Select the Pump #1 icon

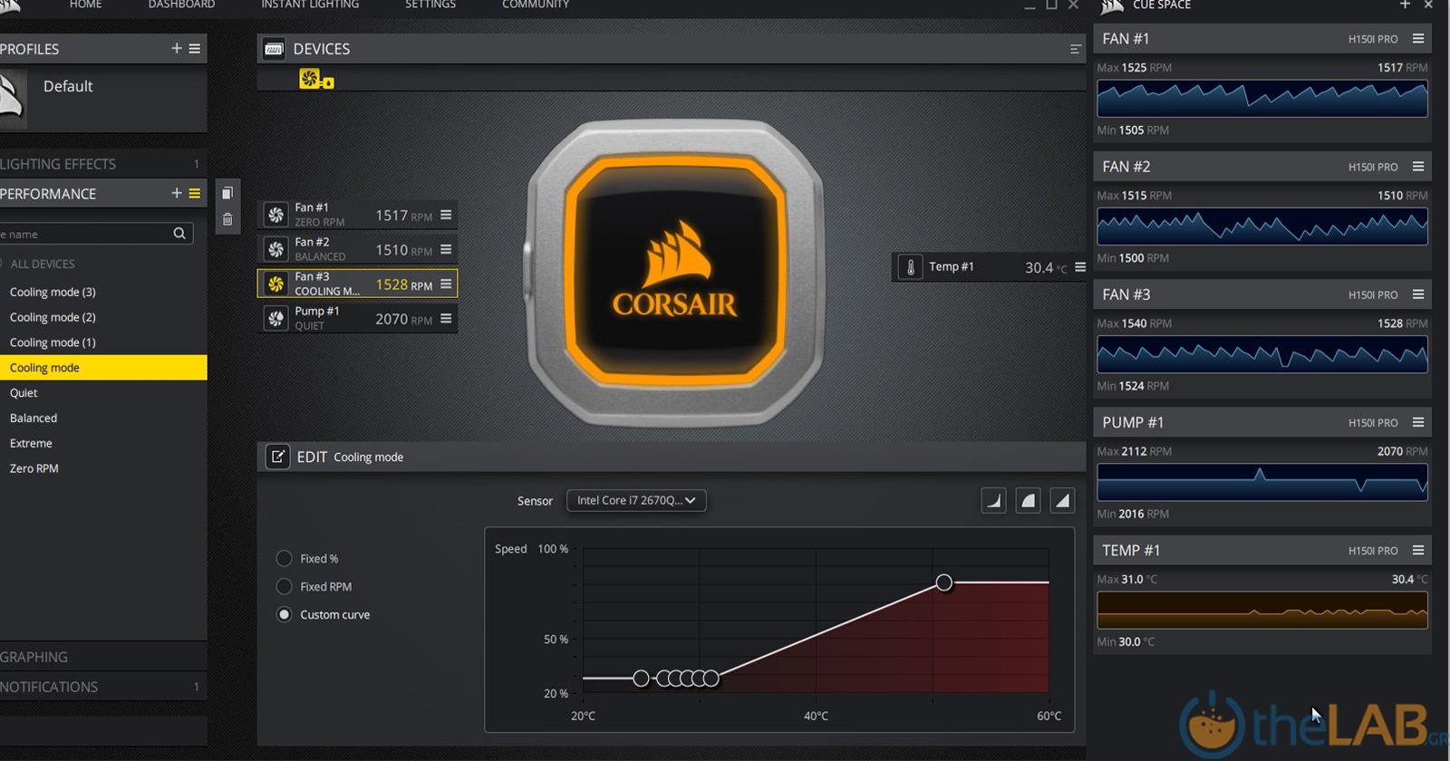[276, 318]
